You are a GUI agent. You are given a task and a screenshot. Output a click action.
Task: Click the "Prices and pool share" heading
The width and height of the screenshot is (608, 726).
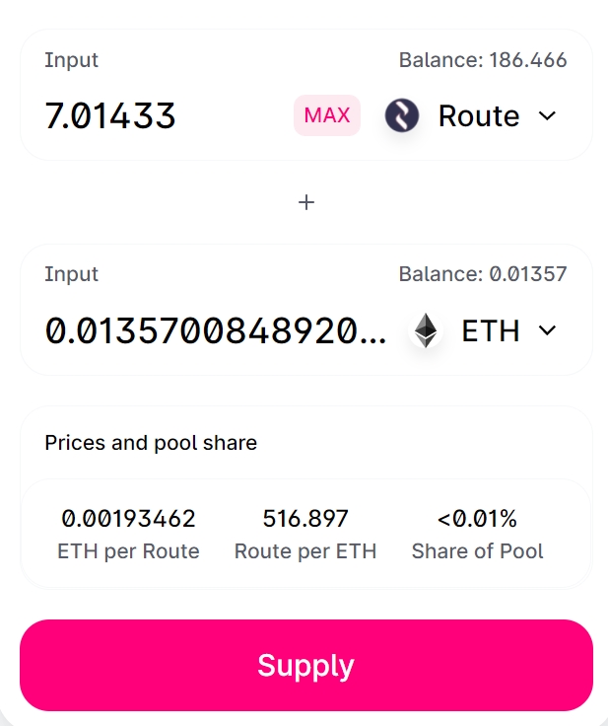pyautogui.click(x=151, y=443)
